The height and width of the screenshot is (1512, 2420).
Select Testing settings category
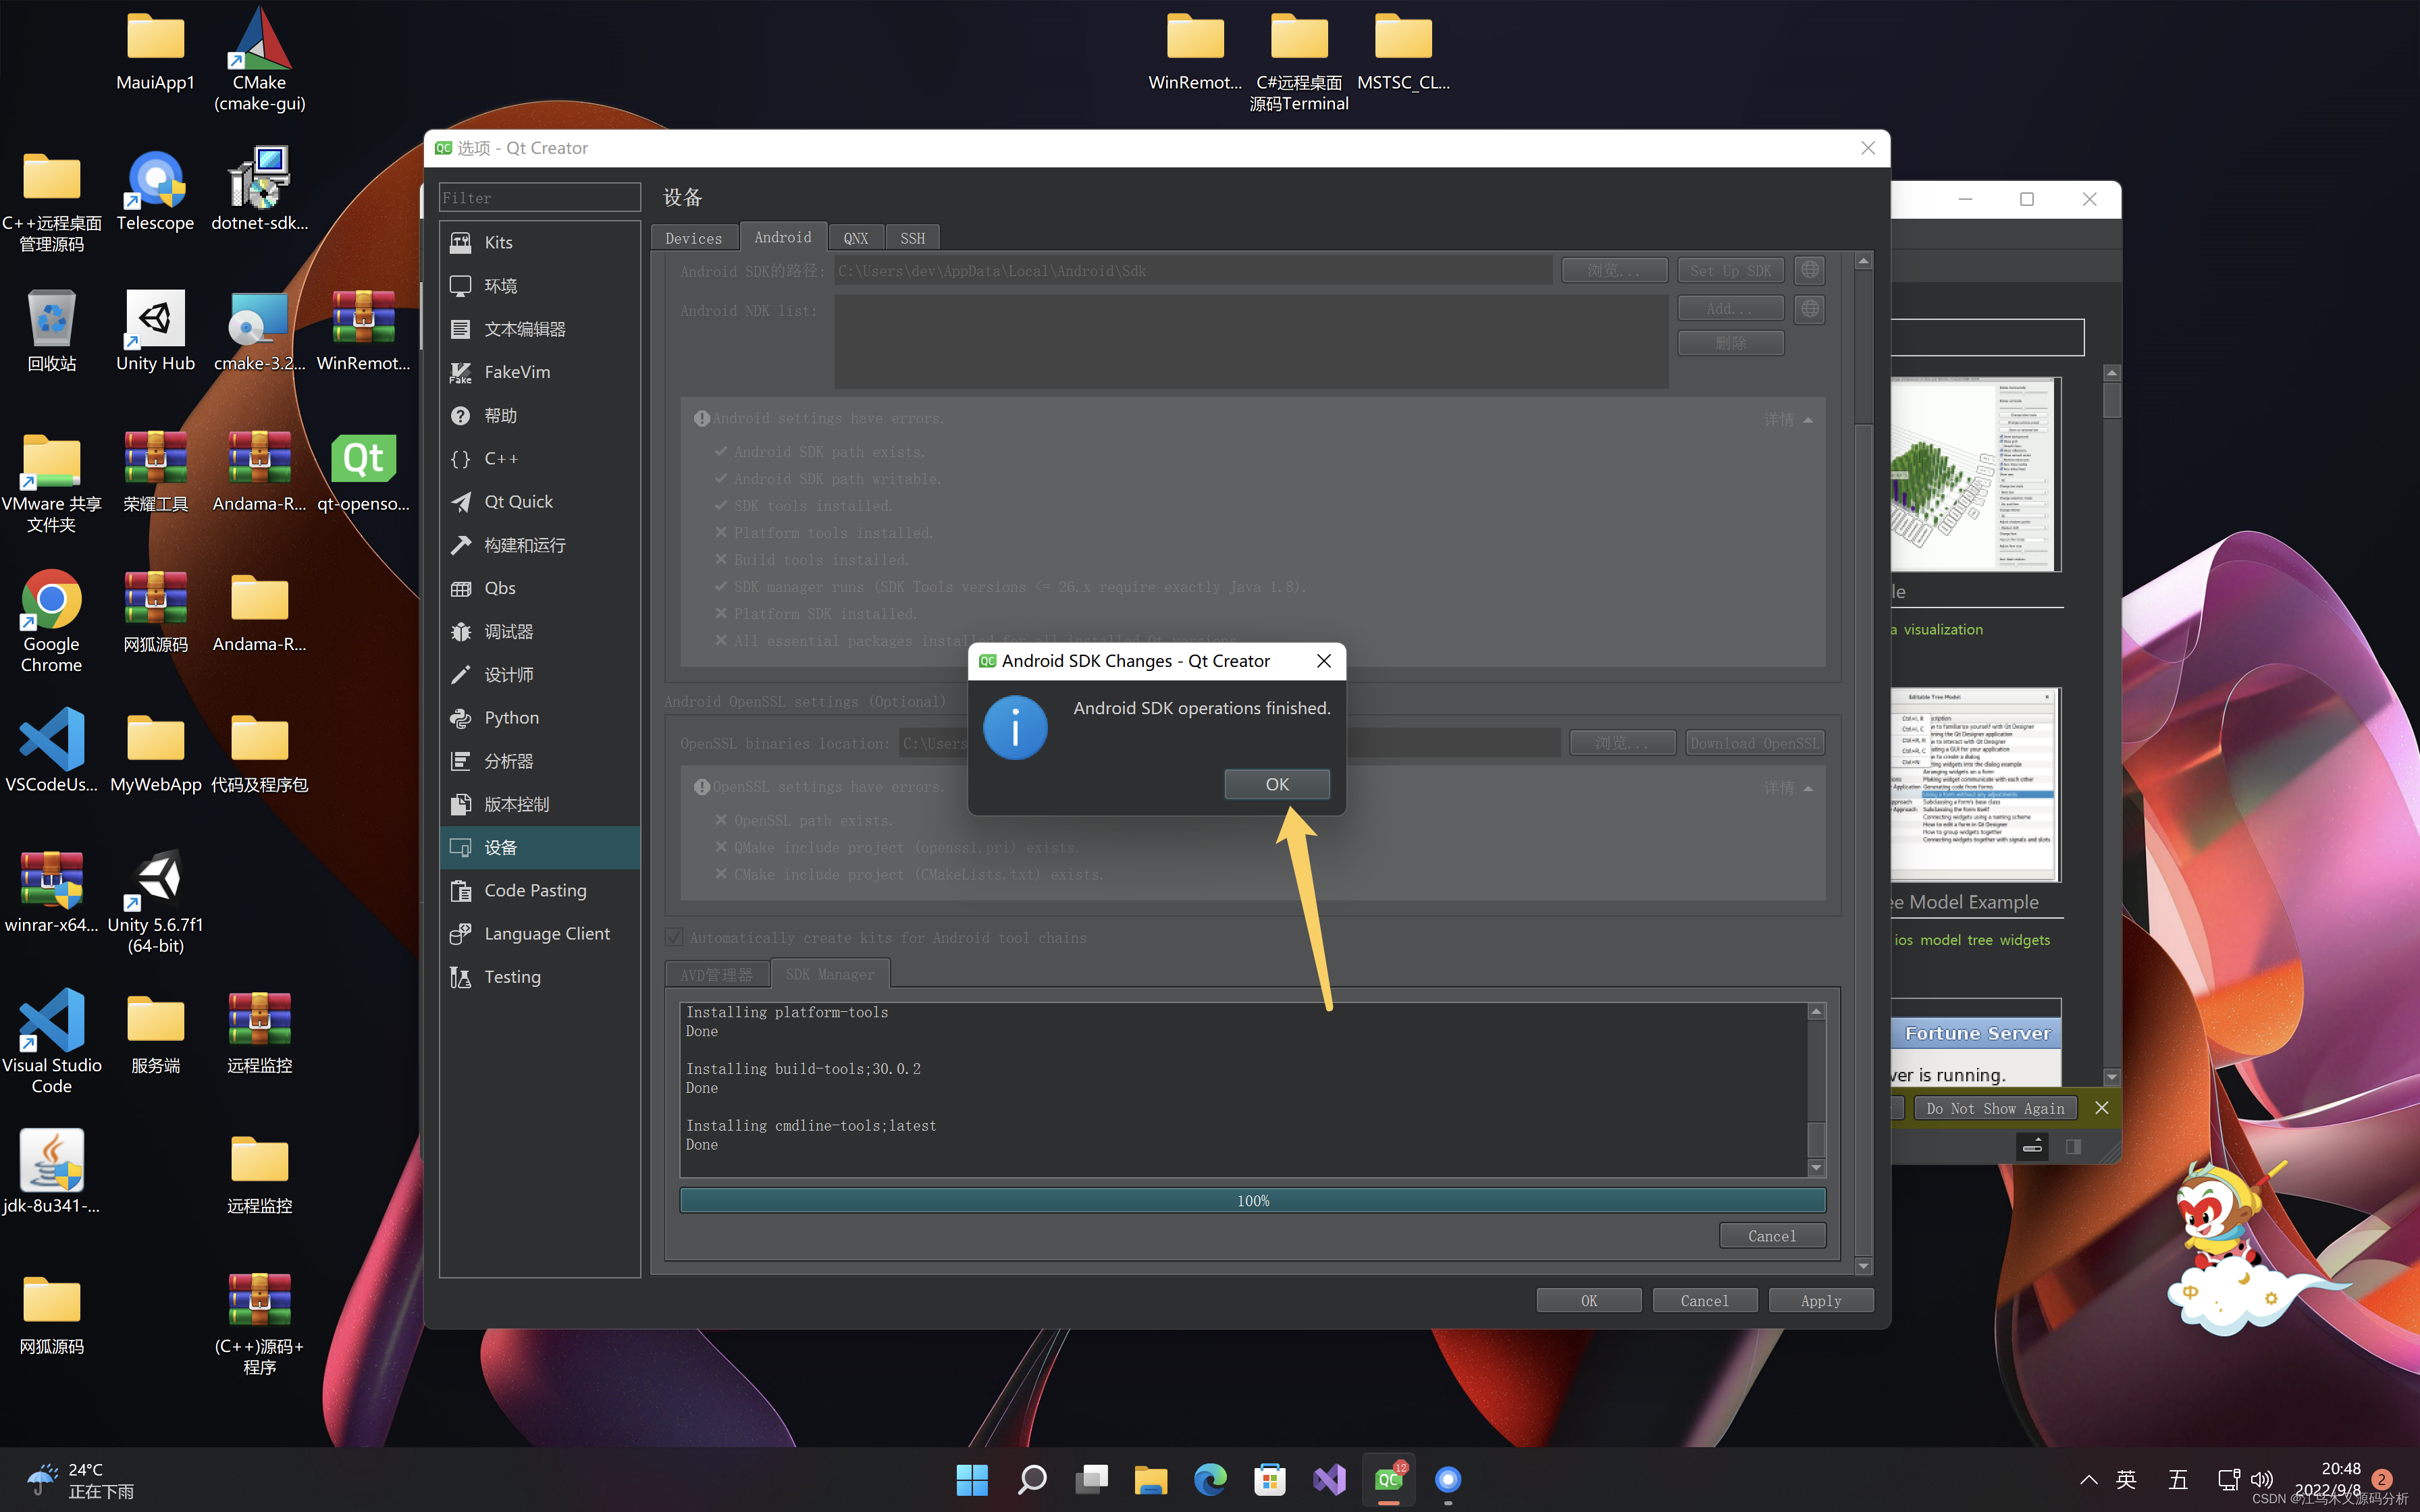(x=512, y=976)
